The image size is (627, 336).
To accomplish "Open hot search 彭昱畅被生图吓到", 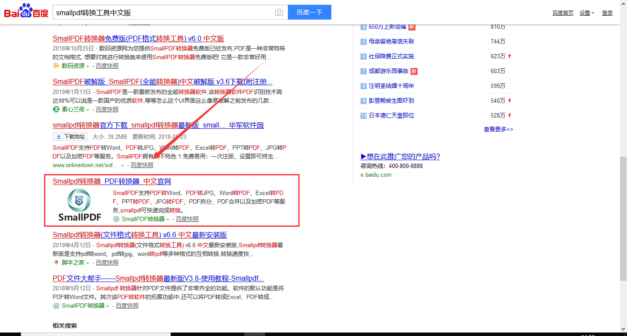I will point(391,101).
